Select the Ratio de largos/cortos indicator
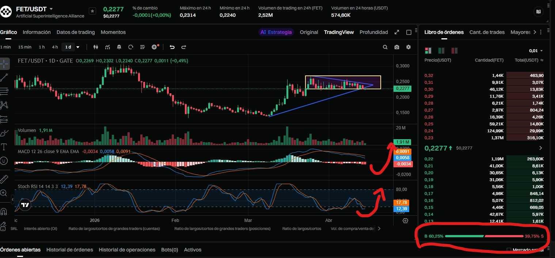555x258 pixels. click(302, 228)
